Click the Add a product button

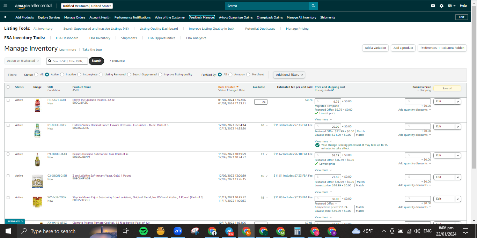(x=403, y=48)
